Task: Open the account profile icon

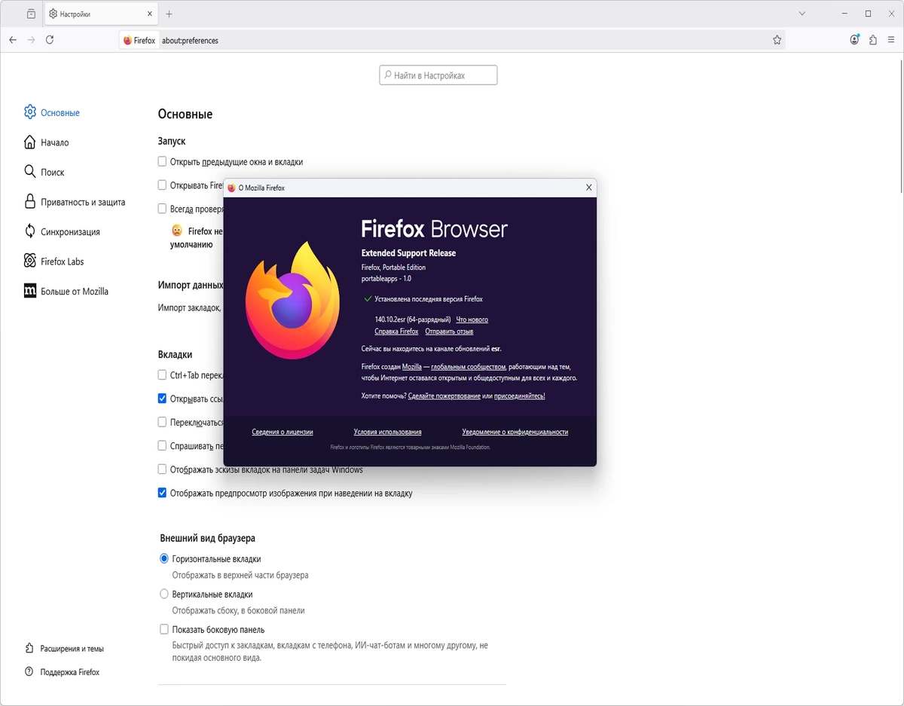Action: 854,40
